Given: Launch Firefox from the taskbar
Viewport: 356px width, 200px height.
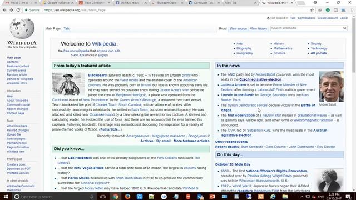Looking at the screenshot, I should pos(127,197).
